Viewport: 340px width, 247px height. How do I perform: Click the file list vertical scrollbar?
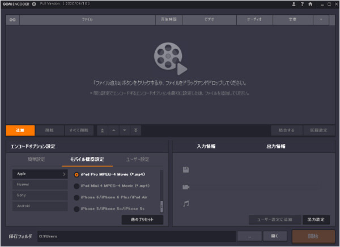[x=332, y=20]
